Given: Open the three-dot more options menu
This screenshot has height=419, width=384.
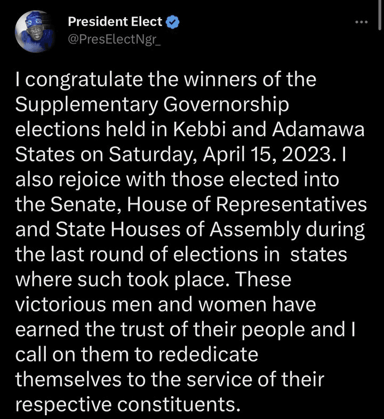Looking at the screenshot, I should pos(361,22).
